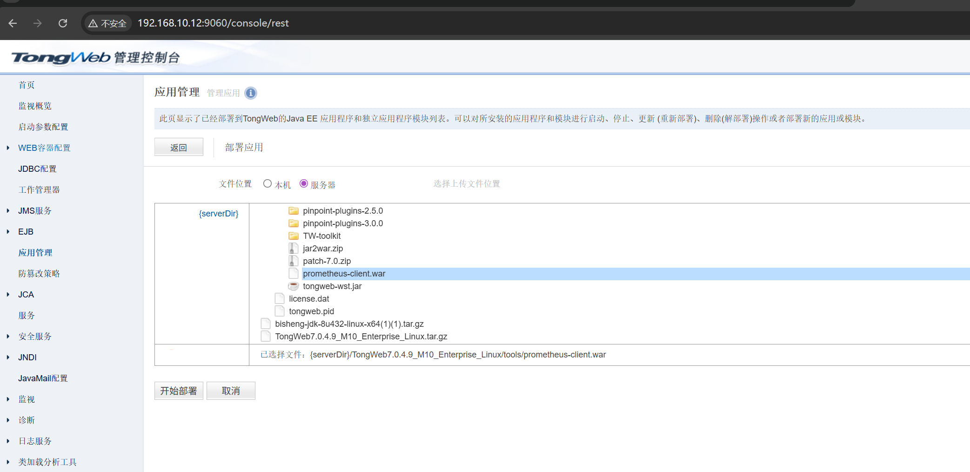
Task: Reload the page with the refresh icon
Action: 63,23
